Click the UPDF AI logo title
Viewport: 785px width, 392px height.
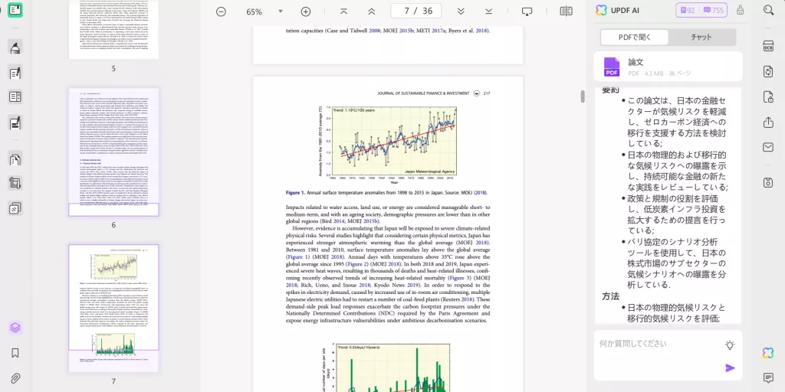617,11
